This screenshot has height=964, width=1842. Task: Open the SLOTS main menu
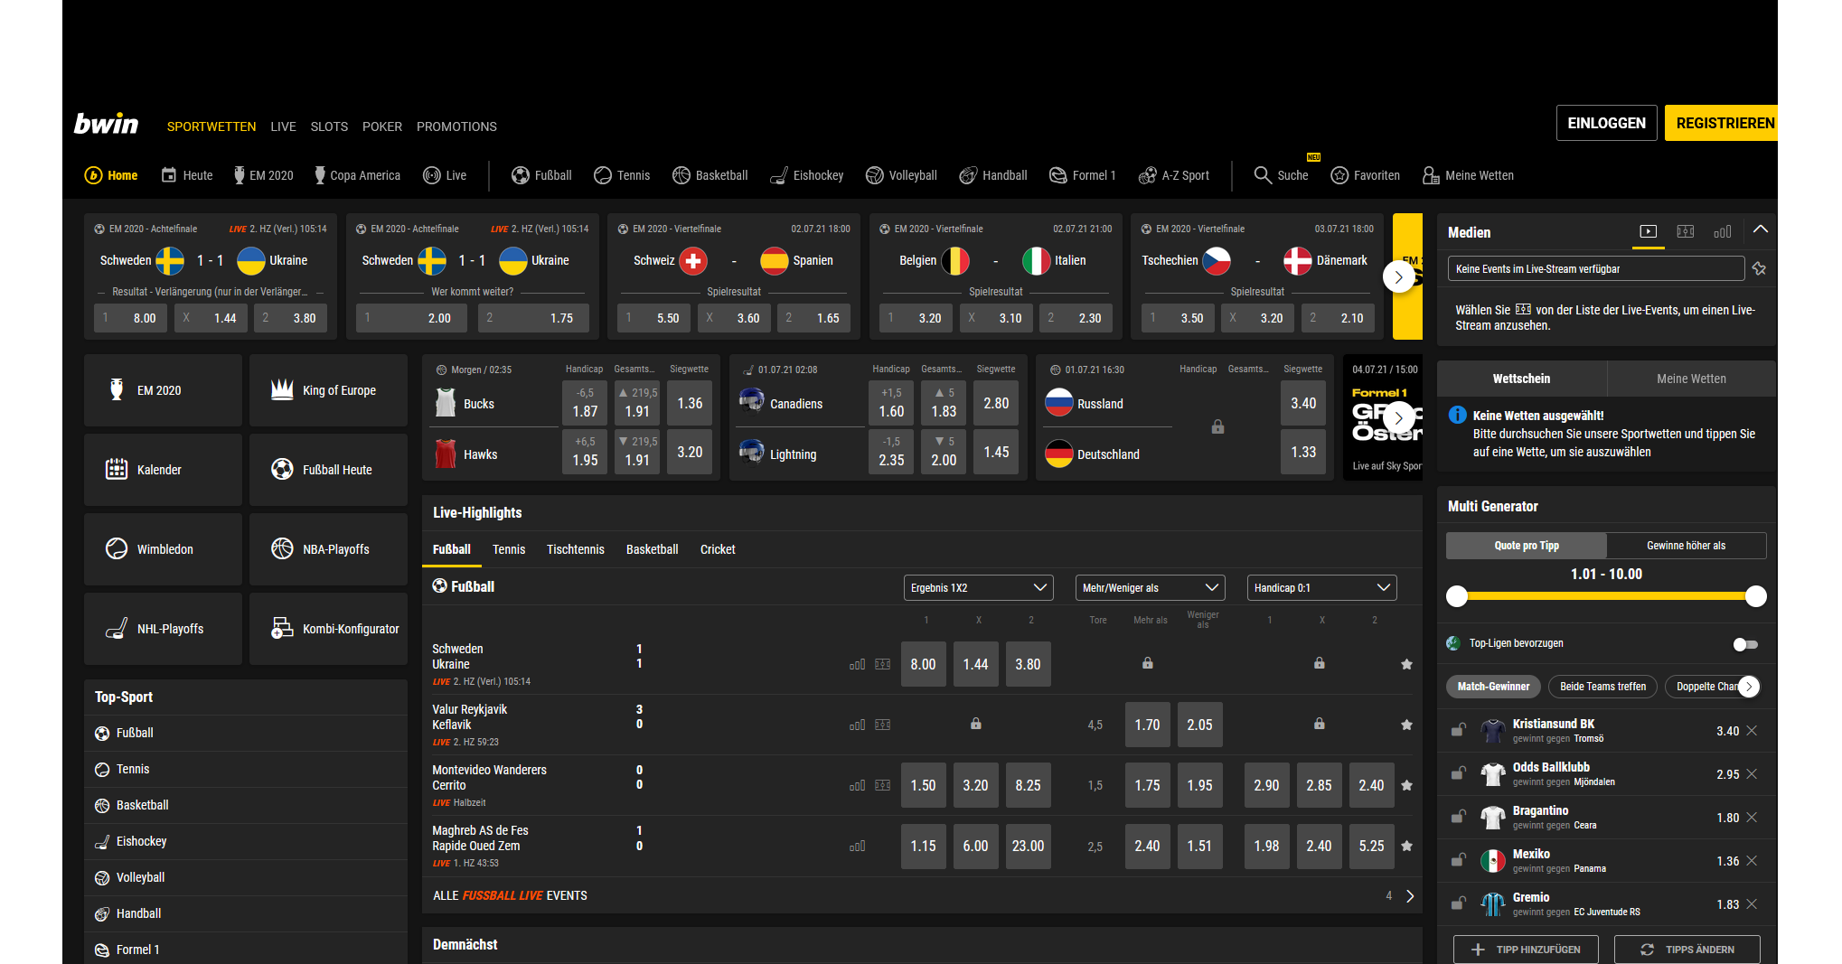tap(329, 126)
